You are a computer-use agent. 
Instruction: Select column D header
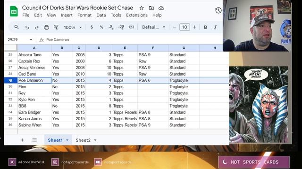coord(99,48)
